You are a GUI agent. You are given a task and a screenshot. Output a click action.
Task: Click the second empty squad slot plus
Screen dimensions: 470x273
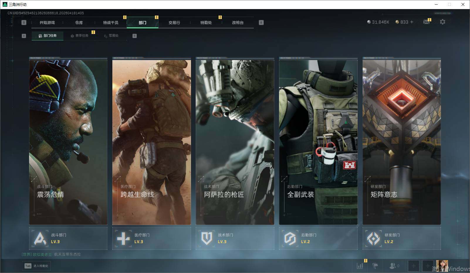tap(427, 266)
